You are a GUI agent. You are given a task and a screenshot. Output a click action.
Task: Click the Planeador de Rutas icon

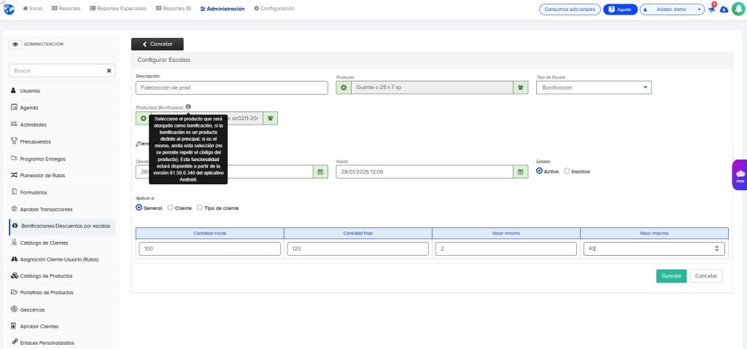tap(14, 175)
